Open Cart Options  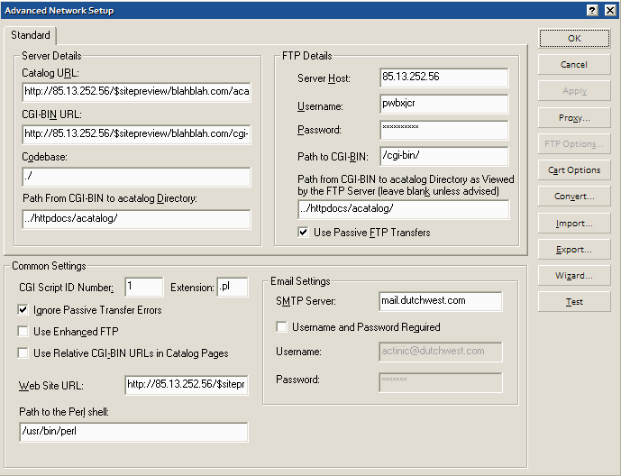click(x=574, y=170)
